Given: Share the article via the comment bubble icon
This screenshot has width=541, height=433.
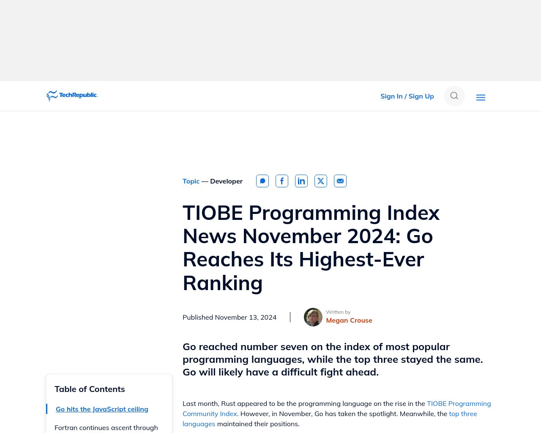Looking at the screenshot, I should [x=262, y=181].
